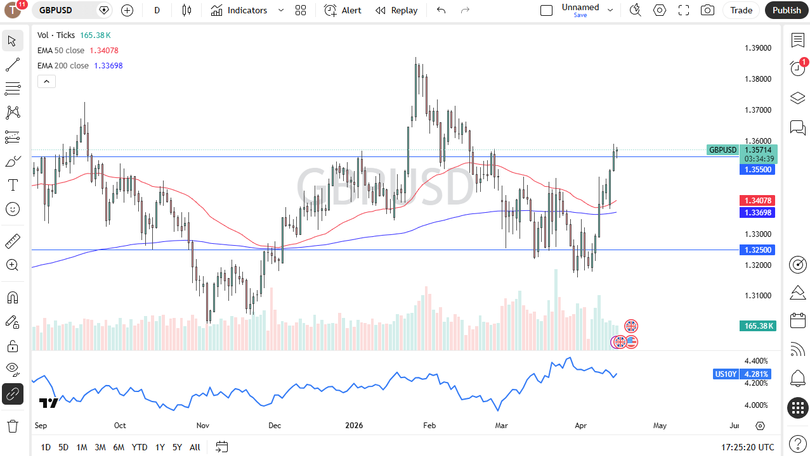The height and width of the screenshot is (456, 810).
Task: Click the Publish button
Action: tap(787, 10)
